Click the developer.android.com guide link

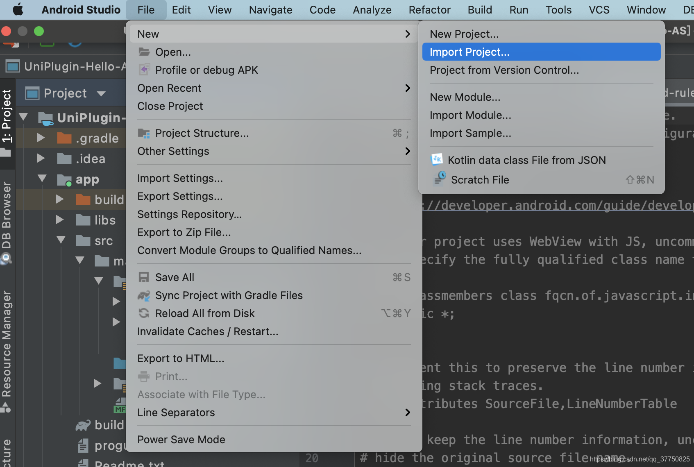[557, 205]
